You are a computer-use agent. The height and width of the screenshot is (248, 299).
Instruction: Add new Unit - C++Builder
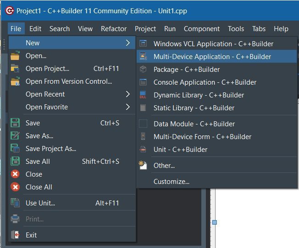click(x=217, y=149)
